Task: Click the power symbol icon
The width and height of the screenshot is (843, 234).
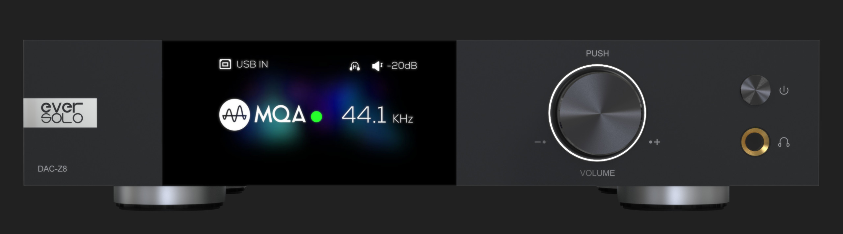Action: coord(784,90)
